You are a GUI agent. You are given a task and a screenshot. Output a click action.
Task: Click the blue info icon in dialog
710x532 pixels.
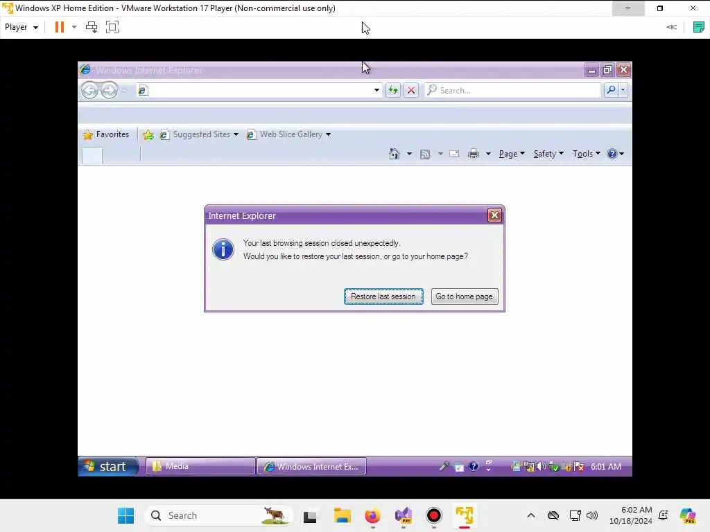(223, 249)
